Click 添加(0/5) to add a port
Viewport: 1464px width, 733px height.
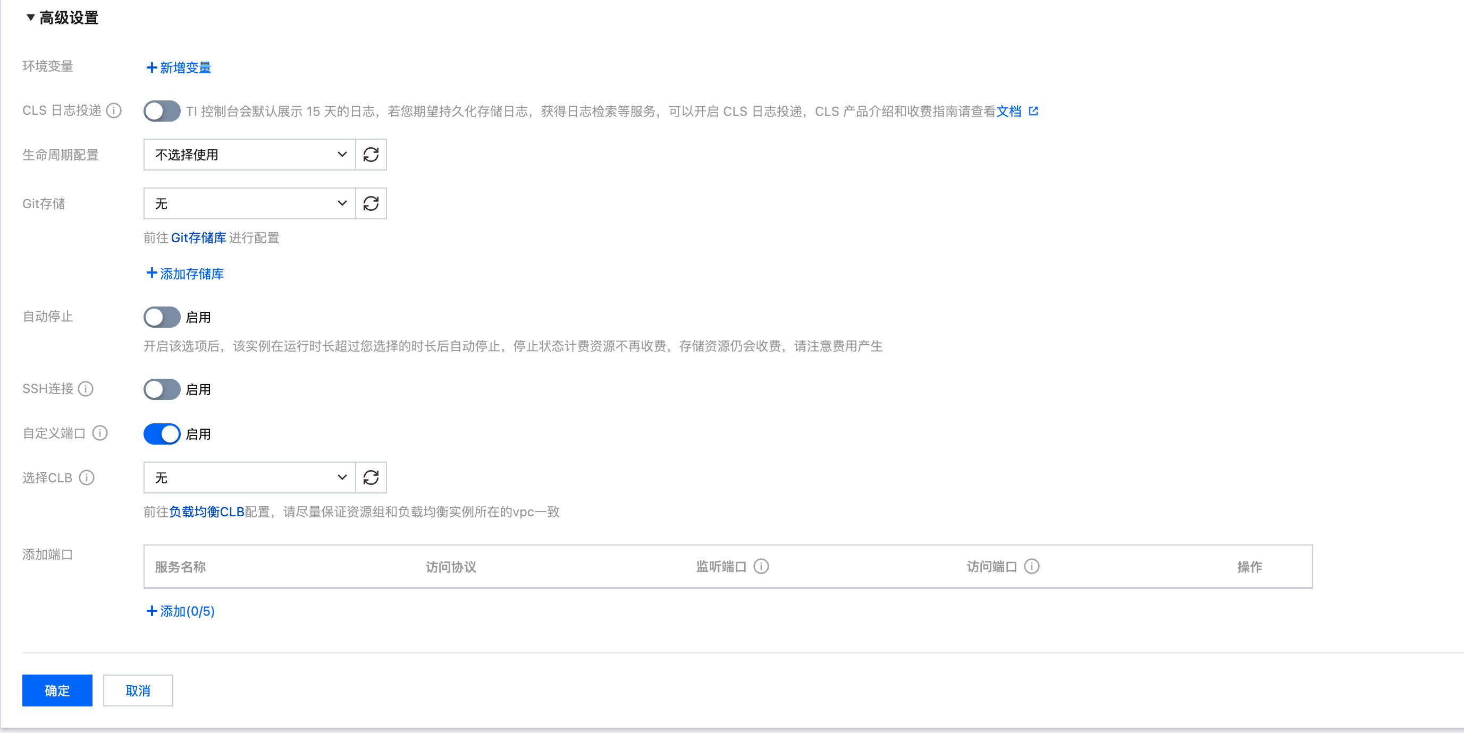(x=181, y=611)
